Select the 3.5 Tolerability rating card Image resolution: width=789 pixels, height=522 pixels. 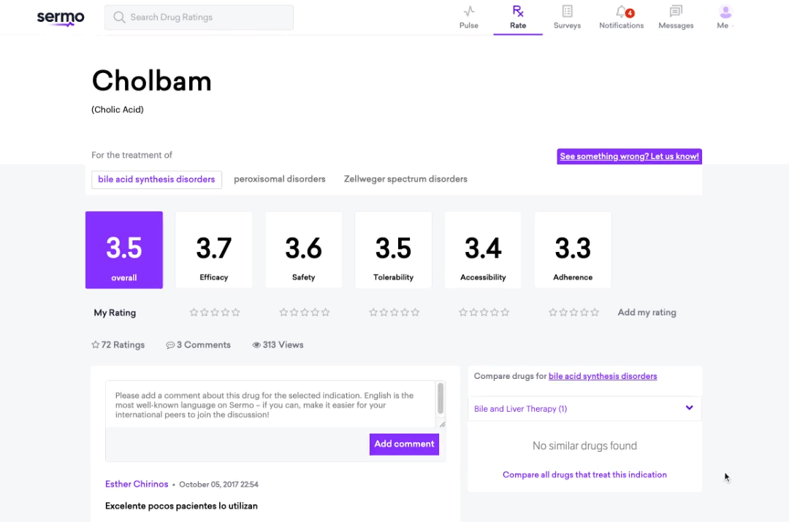(393, 250)
